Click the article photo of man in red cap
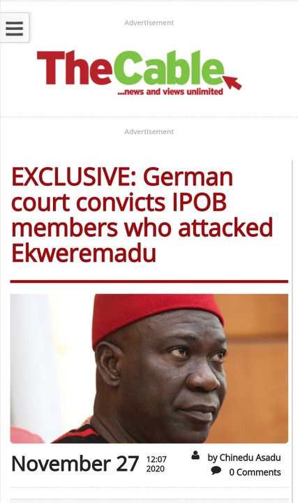Image resolution: width=298 pixels, height=503 pixels. tap(149, 369)
